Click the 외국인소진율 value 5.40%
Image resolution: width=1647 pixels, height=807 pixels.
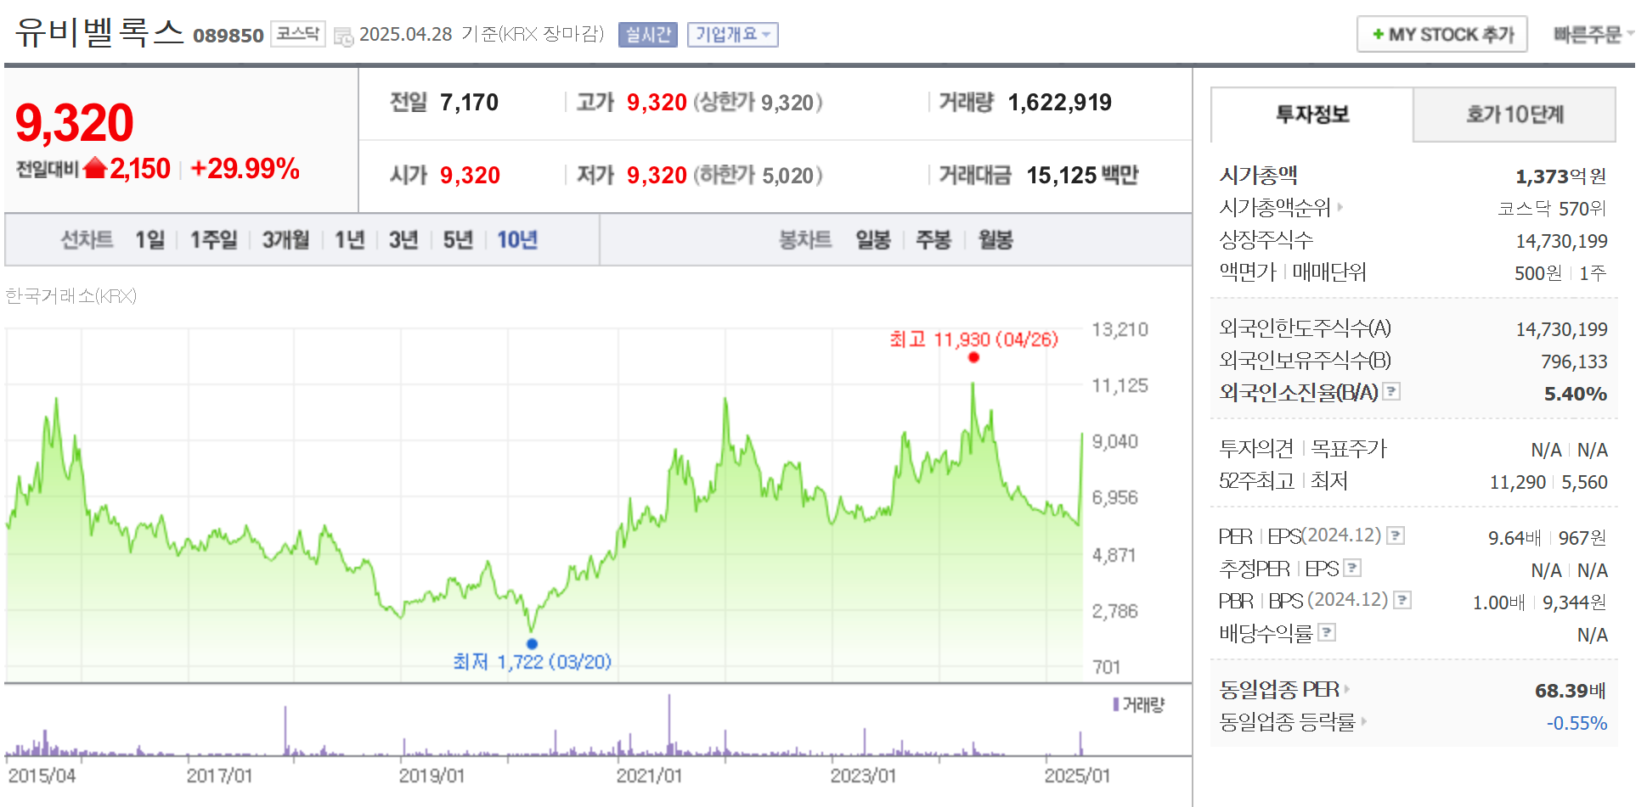[1576, 394]
